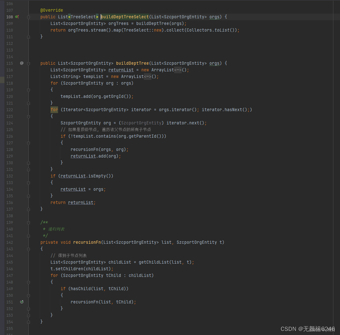Click recursionFn(orgs, org) call on line 128
The height and width of the screenshot is (335, 340).
click(98, 149)
